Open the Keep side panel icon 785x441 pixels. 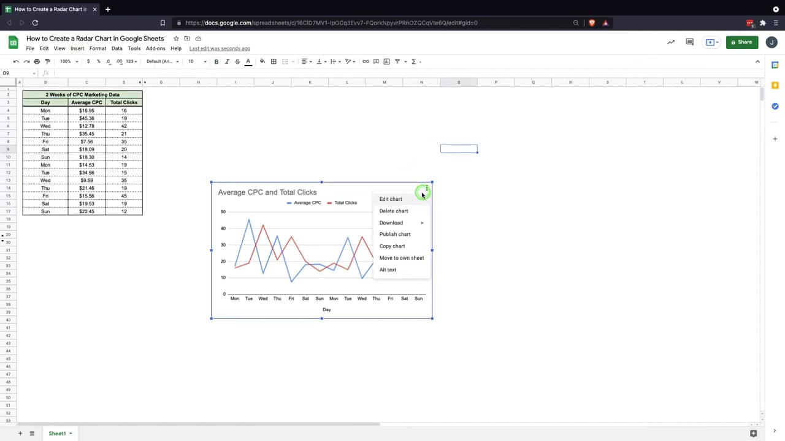click(775, 86)
